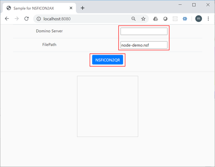This screenshot has height=167, width=215.
Task: Open the profile avatar labeled m
Action: (x=198, y=19)
